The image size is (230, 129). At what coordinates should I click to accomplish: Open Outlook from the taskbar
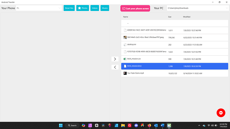point(156,125)
